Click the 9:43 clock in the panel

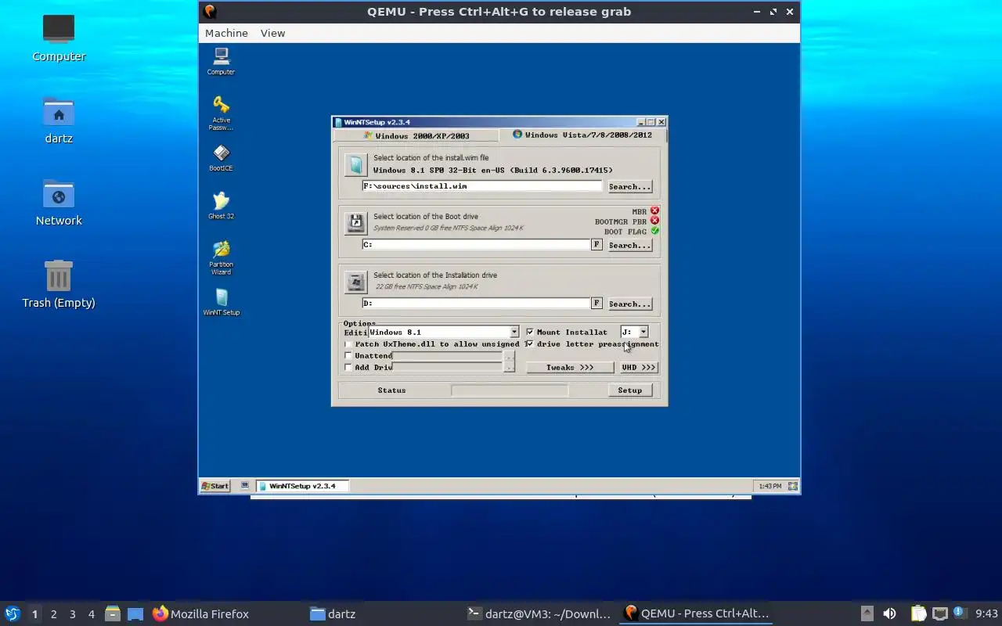986,613
